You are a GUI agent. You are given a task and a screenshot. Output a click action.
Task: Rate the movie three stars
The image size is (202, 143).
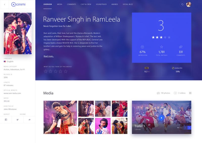tap(56, 71)
